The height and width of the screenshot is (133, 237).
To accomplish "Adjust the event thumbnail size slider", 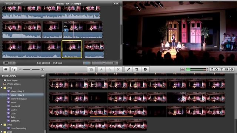I will [x=31, y=69].
